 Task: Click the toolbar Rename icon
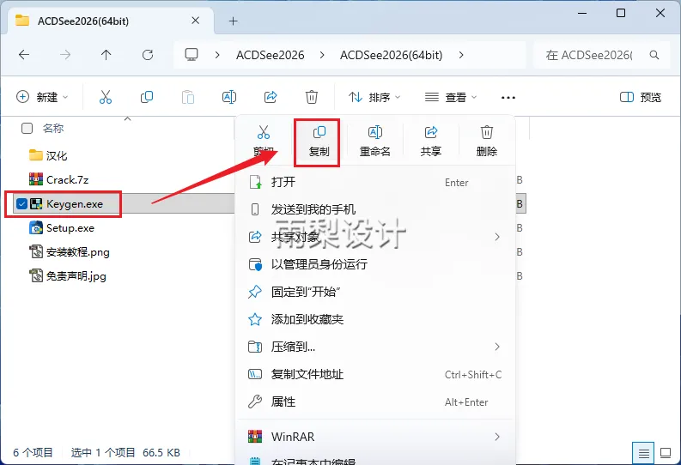point(229,97)
